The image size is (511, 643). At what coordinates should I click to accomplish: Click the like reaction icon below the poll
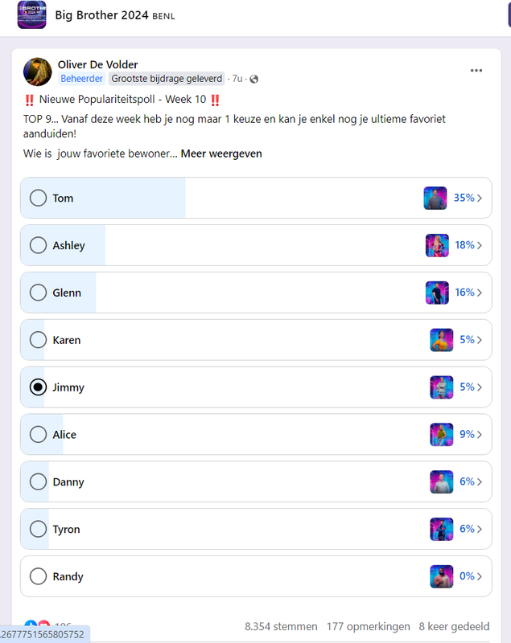tap(31, 625)
